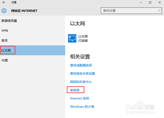The width and height of the screenshot is (164, 118).
Task: Open the 网络和共享中心 link
Action: tap(81, 82)
